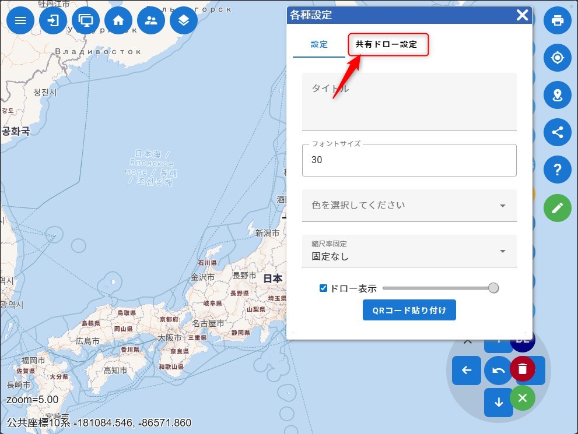578x434 pixels.
Task: Open the hamburger main menu
Action: (20, 20)
